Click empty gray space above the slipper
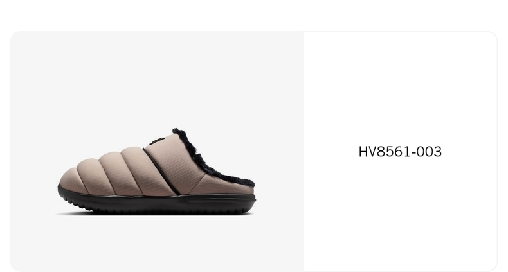508x272 pixels. [157, 78]
